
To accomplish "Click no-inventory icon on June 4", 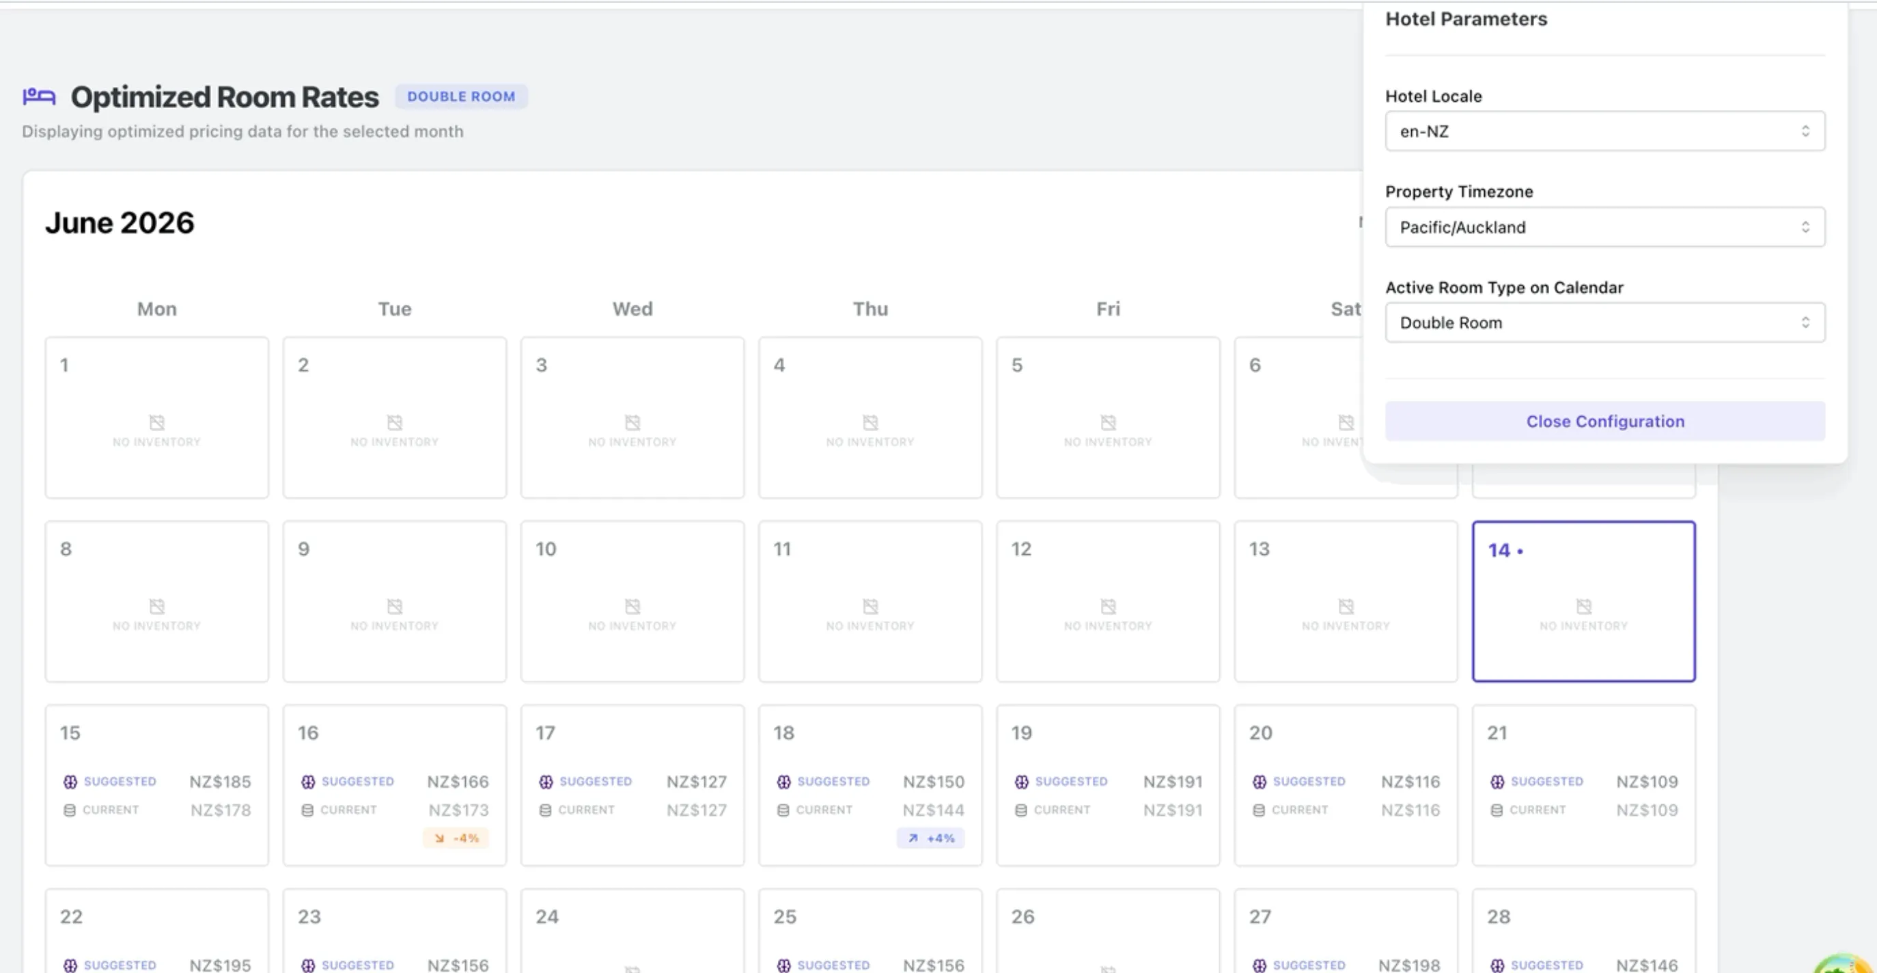I will click(870, 423).
